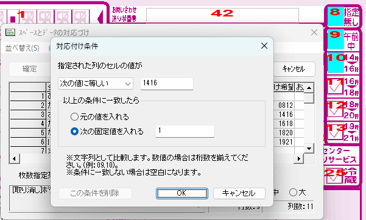Click 確定 button in background window

(x=29, y=69)
